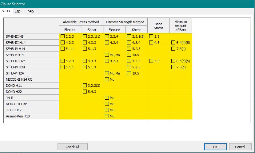This screenshot has width=255, height=153.
Task: Check 4.2.4 in SFHB-III H14 row
Action: (x=107, y=42)
